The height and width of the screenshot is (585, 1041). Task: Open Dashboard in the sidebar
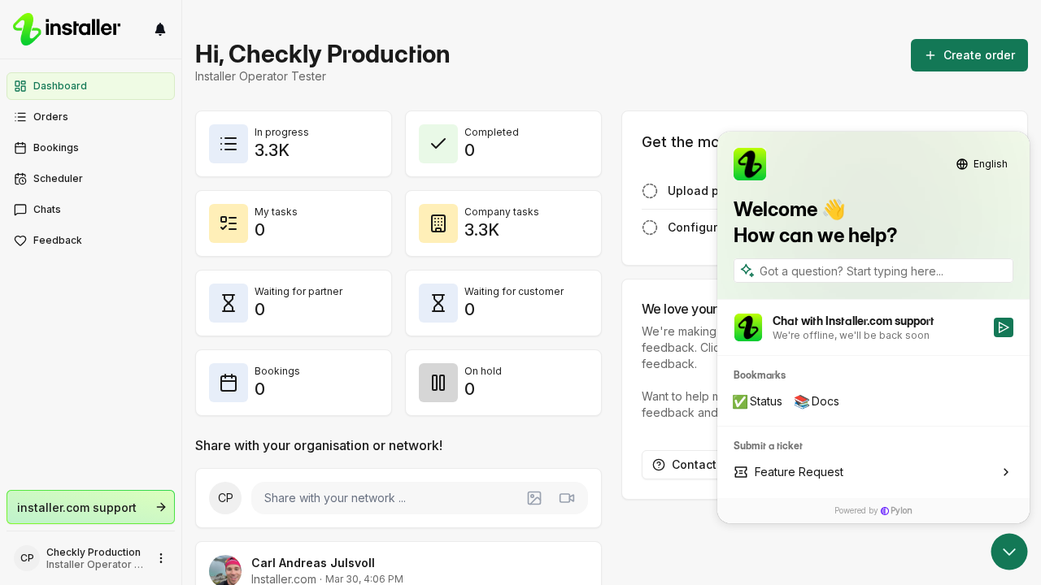click(x=90, y=86)
